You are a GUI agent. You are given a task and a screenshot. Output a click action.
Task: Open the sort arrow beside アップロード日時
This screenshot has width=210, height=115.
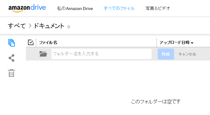point(192,43)
